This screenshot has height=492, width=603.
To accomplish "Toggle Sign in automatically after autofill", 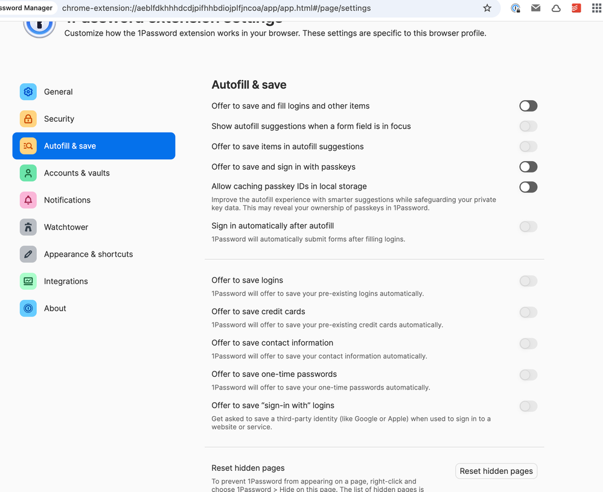I will 528,227.
